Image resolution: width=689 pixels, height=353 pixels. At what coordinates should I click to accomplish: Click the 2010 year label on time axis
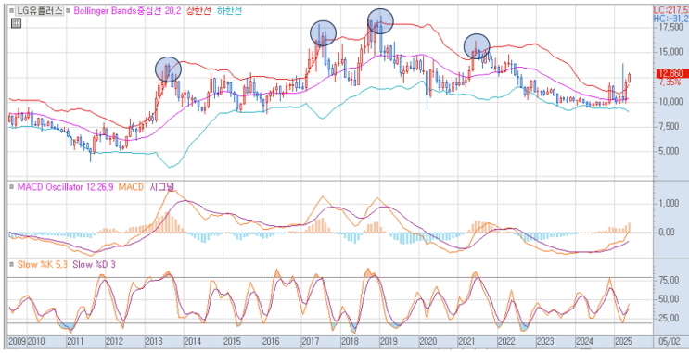[x=35, y=341]
